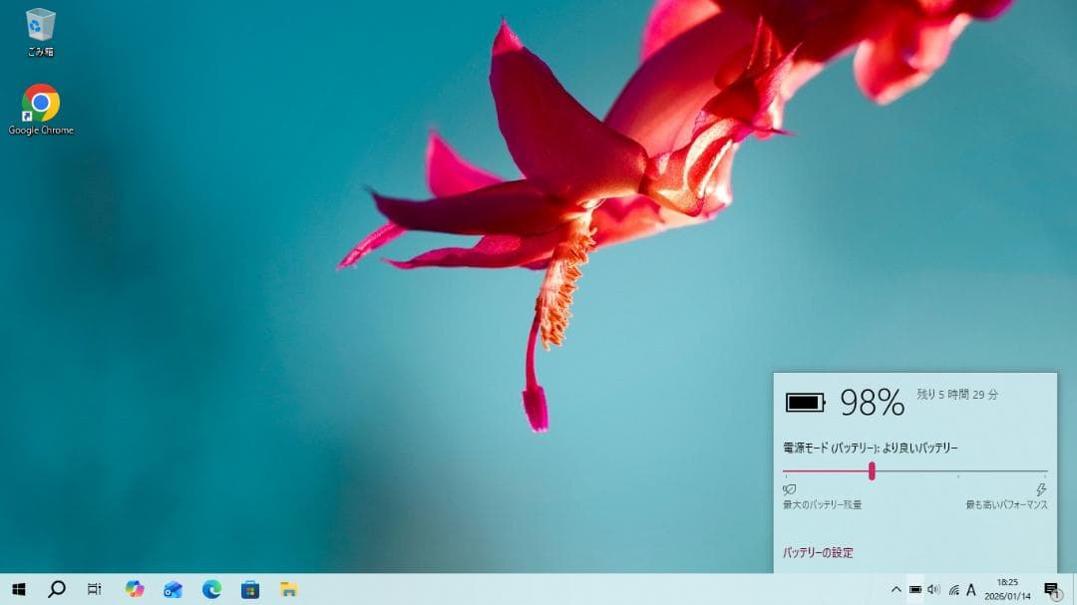Image resolution: width=1077 pixels, height=605 pixels.
Task: Open the Start menu
Action: pyautogui.click(x=18, y=590)
